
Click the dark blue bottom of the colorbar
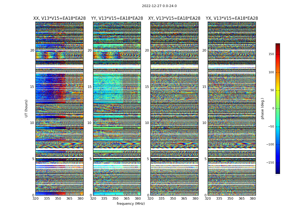tap(278, 172)
